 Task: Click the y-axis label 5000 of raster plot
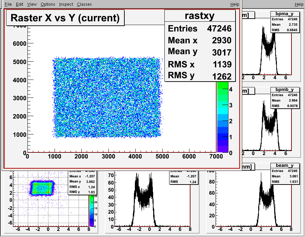pyautogui.click(x=19, y=62)
